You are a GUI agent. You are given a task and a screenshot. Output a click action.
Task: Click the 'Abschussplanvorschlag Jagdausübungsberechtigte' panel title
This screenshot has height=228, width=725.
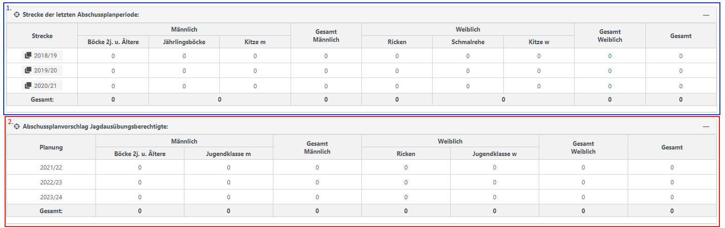[x=95, y=126]
